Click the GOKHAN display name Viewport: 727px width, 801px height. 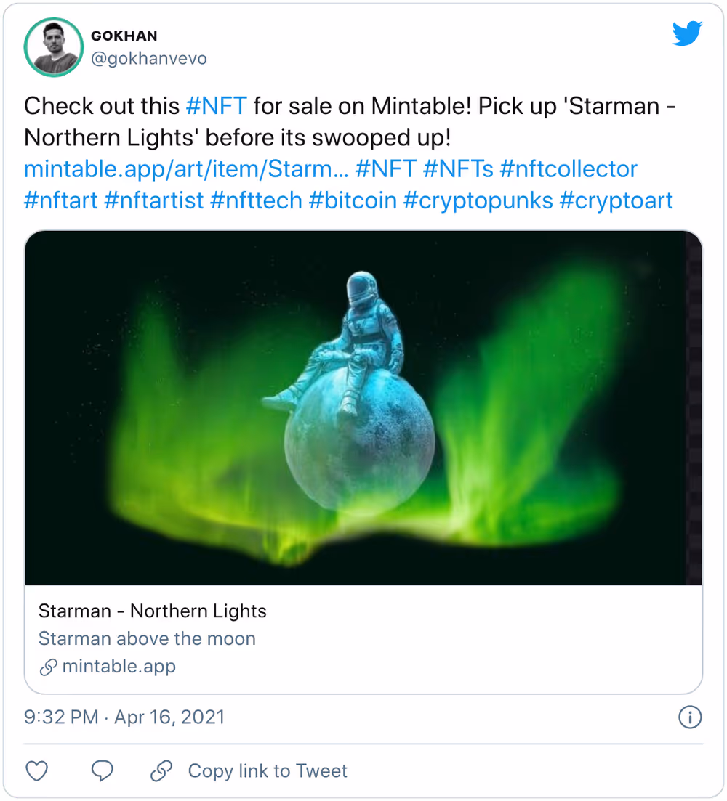[x=124, y=36]
